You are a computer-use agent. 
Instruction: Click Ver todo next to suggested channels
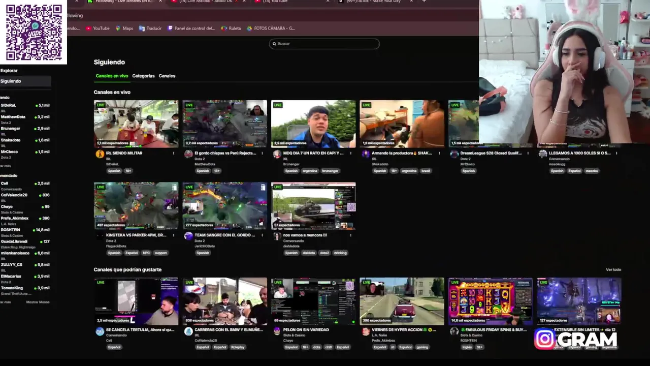pyautogui.click(x=613, y=269)
